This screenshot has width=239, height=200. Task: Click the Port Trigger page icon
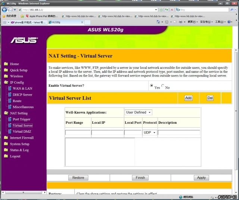pyautogui.click(x=10, y=119)
